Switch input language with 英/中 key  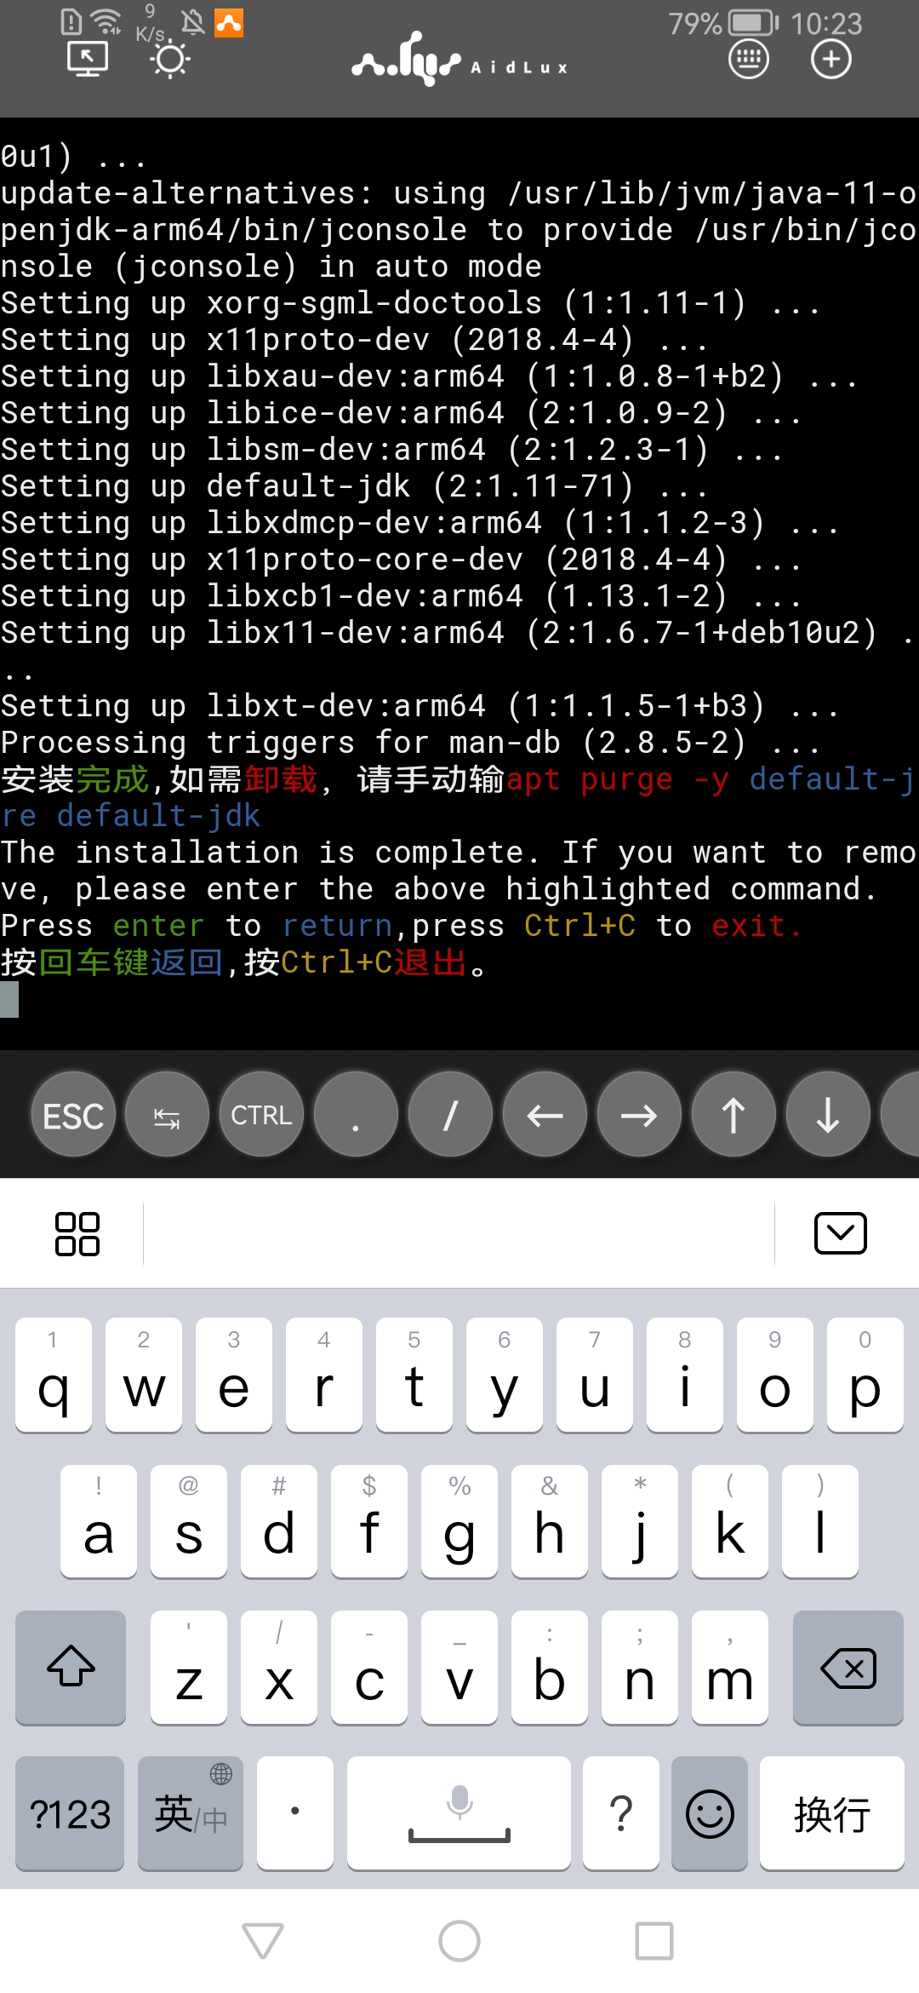[x=191, y=1813]
